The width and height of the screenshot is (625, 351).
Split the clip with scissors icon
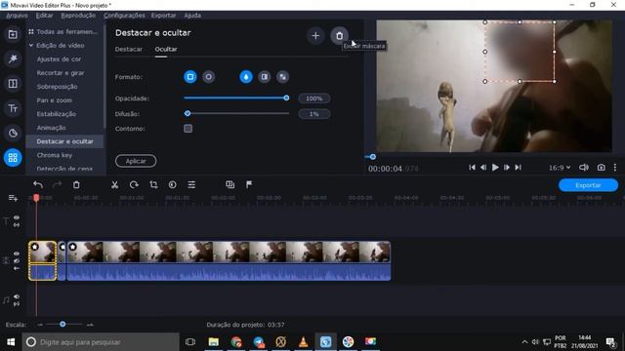coord(115,184)
